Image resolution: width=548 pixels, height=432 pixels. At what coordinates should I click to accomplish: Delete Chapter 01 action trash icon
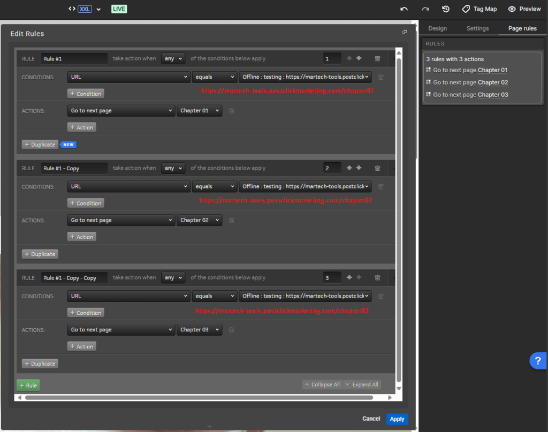tap(231, 111)
